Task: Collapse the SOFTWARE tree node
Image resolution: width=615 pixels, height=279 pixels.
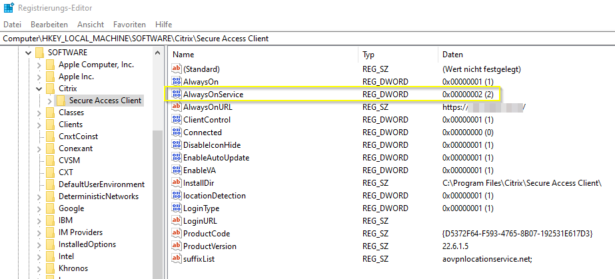Action: point(28,53)
